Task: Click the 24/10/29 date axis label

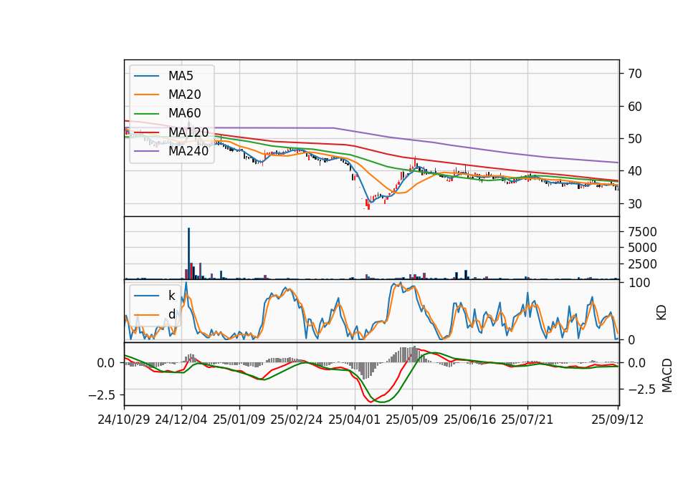Action: (124, 420)
